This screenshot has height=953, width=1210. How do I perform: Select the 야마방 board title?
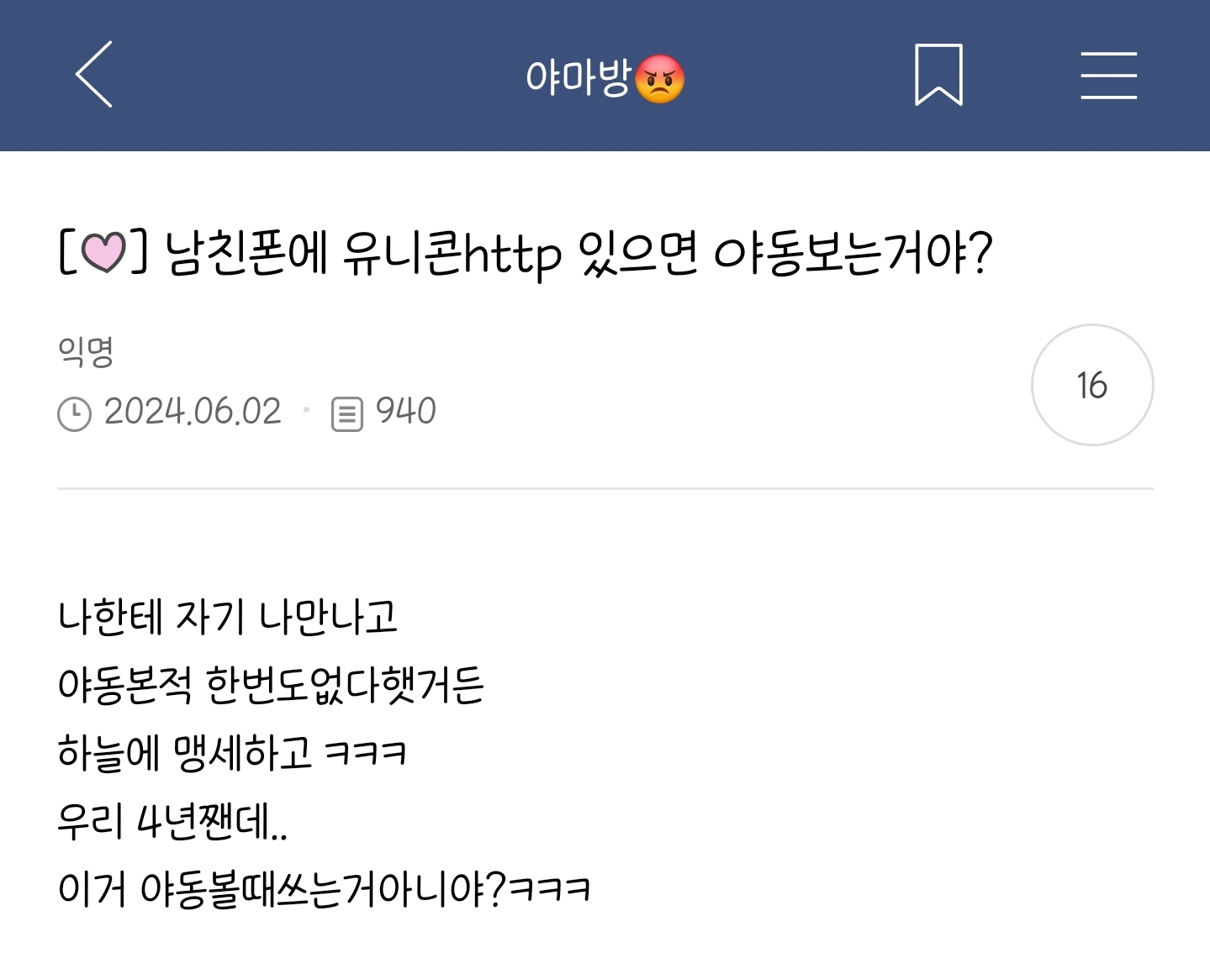click(x=578, y=77)
